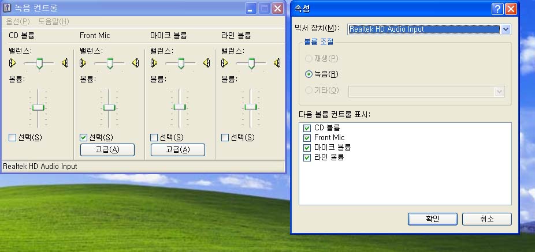Click right speaker icon under 마이크 볼륨 balance
Image resolution: width=535 pixels, height=252 pixels.
(x=206, y=63)
